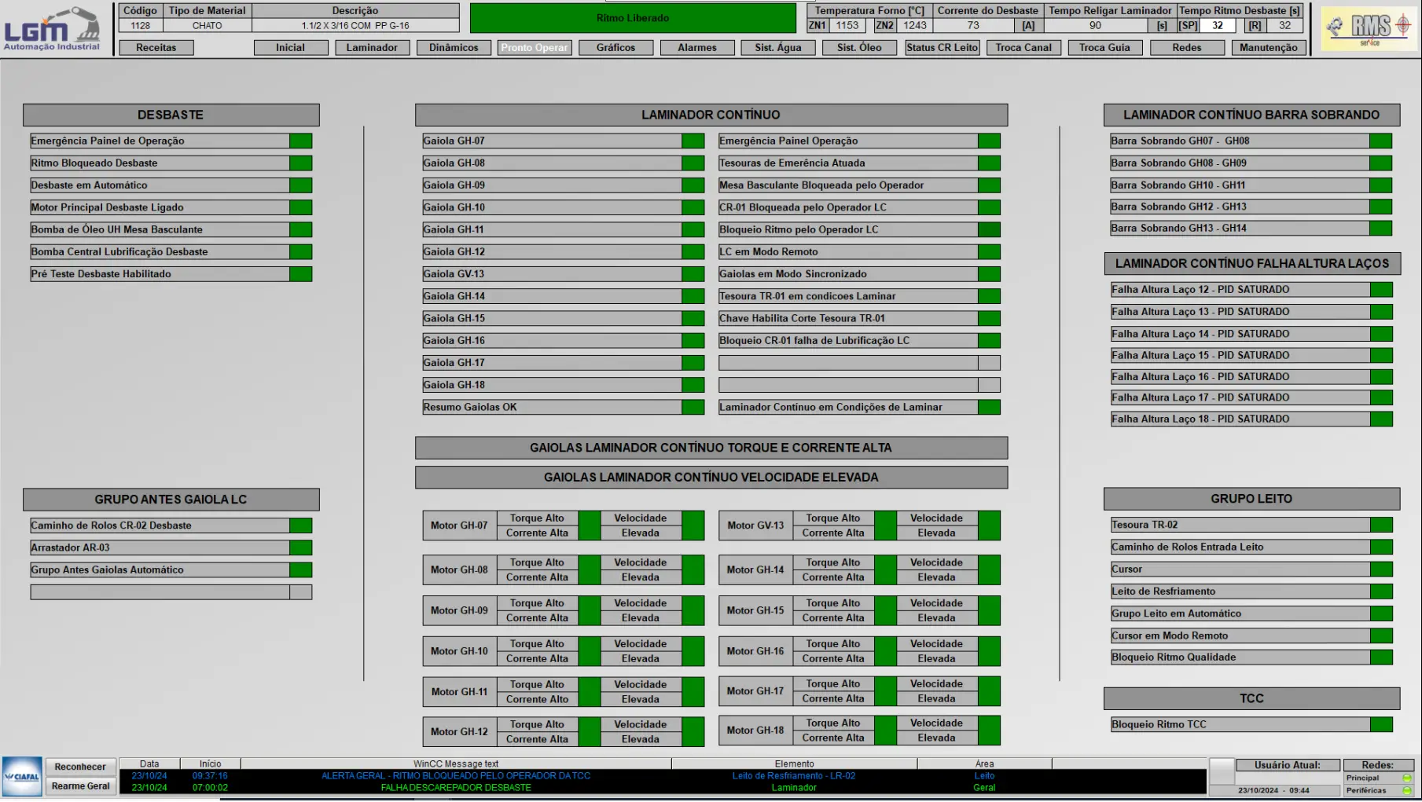Click the green Ritmo Liberado status bar
Screen dimensions: 1422x802
pyautogui.click(x=632, y=18)
